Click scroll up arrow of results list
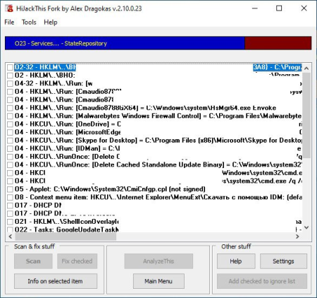Screen dimensions: 317x298 (x=306, y=68)
